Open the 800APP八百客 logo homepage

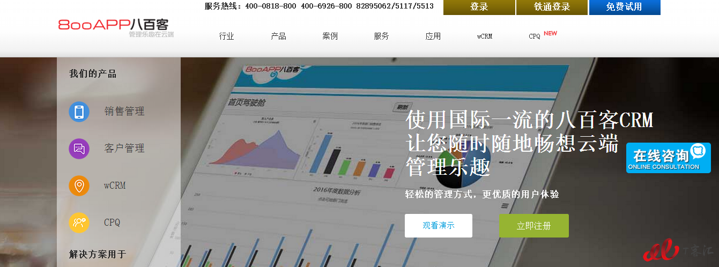(x=116, y=27)
